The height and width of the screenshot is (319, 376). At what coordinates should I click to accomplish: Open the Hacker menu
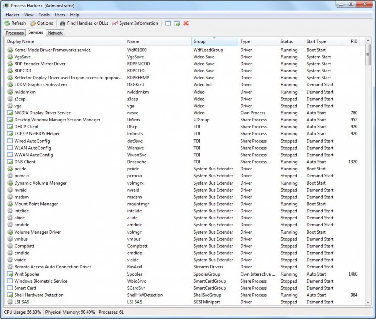(x=12, y=15)
